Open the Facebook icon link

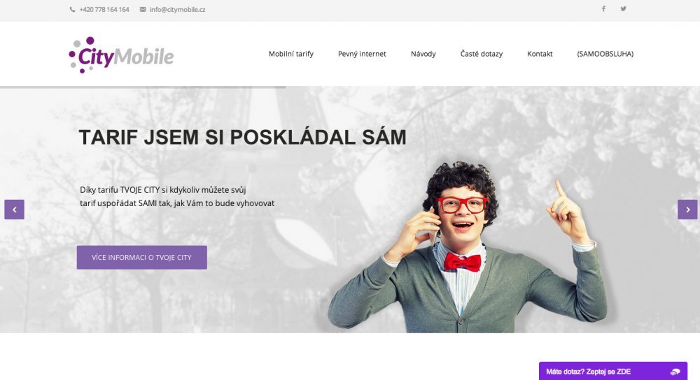click(603, 8)
